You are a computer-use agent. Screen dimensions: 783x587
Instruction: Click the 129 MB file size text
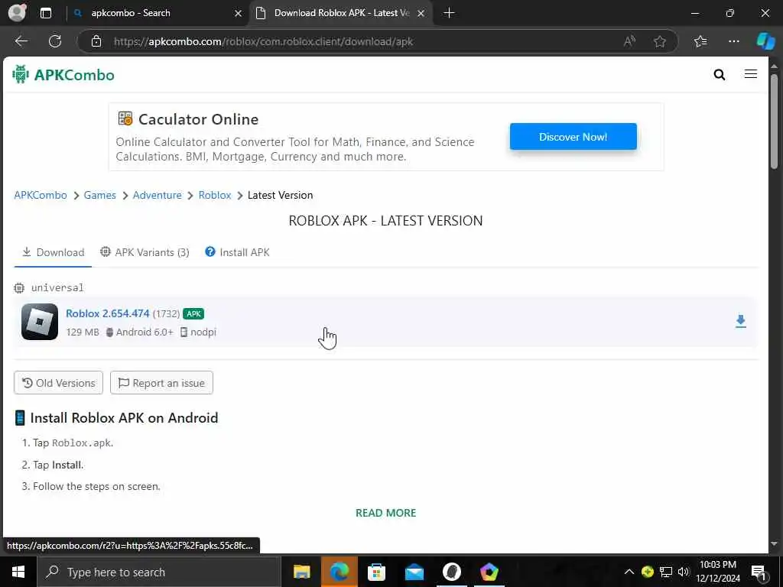[83, 332]
